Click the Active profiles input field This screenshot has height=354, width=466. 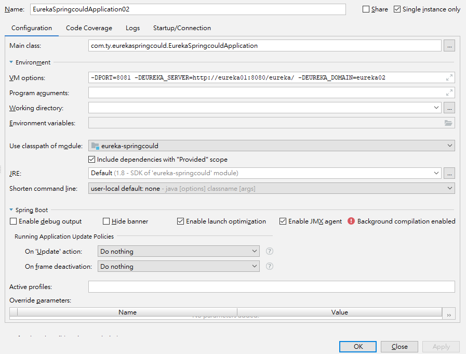click(x=271, y=287)
